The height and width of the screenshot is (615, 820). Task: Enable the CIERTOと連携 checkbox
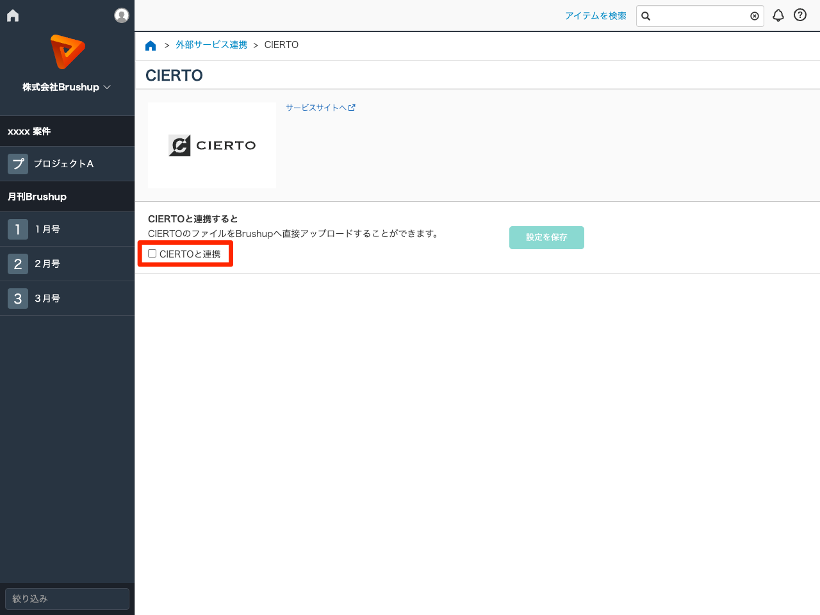pyautogui.click(x=152, y=254)
